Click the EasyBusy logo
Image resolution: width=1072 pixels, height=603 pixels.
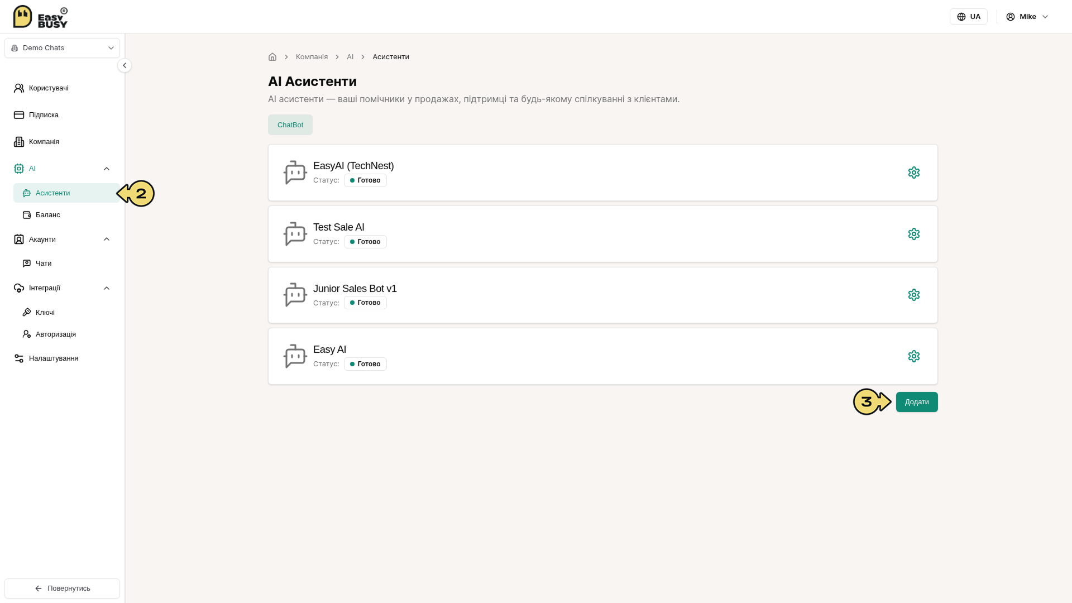point(40,17)
